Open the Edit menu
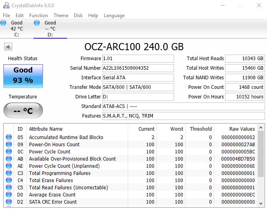This screenshot has width=267, height=210. click(20, 16)
